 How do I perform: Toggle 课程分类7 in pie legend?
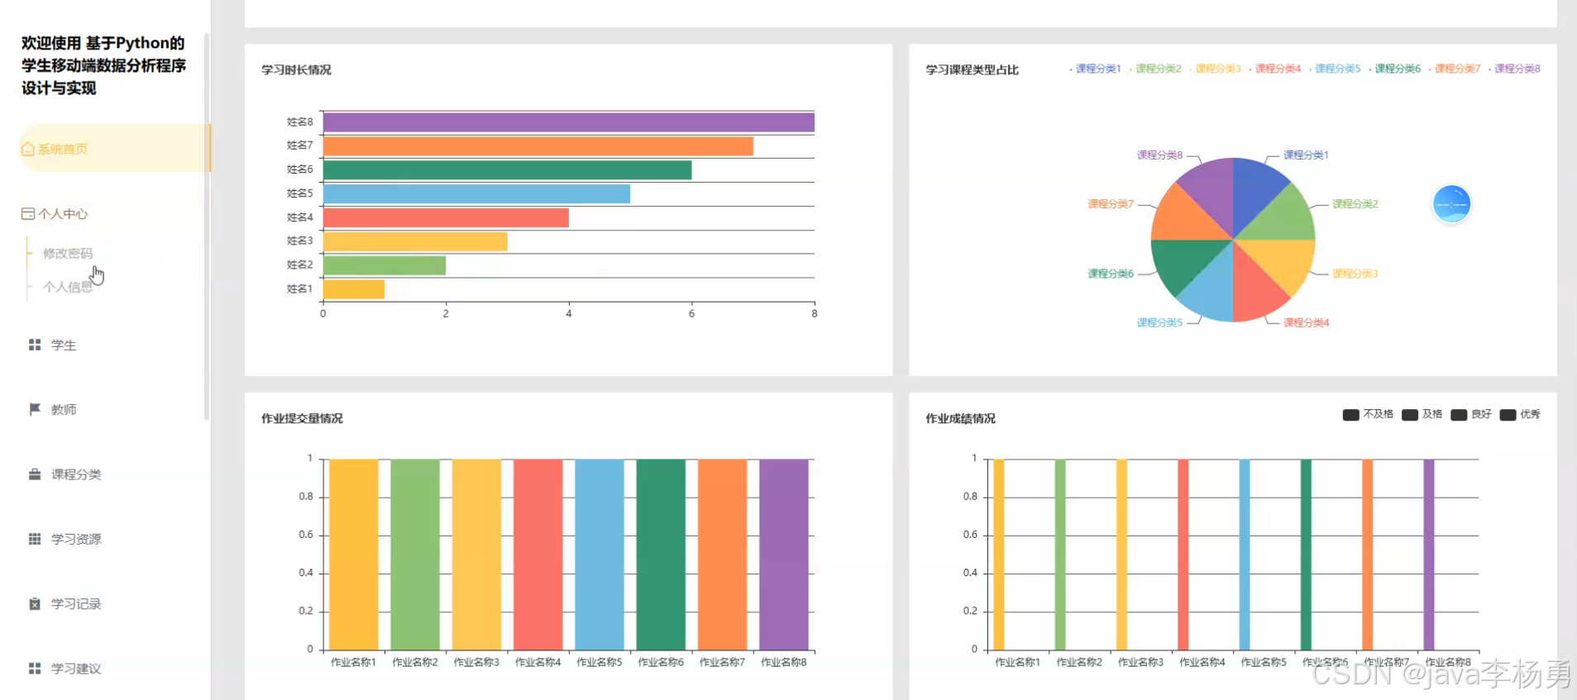click(x=1454, y=69)
